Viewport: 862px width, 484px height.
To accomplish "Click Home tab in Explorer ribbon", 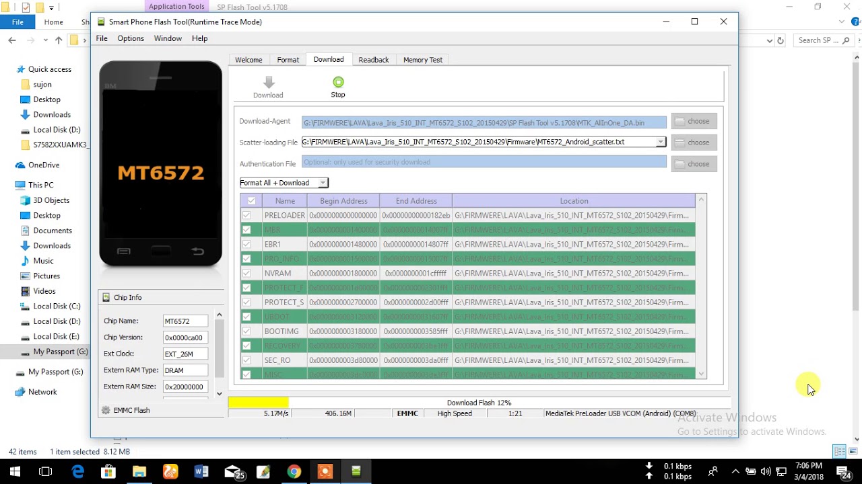I will pyautogui.click(x=54, y=22).
